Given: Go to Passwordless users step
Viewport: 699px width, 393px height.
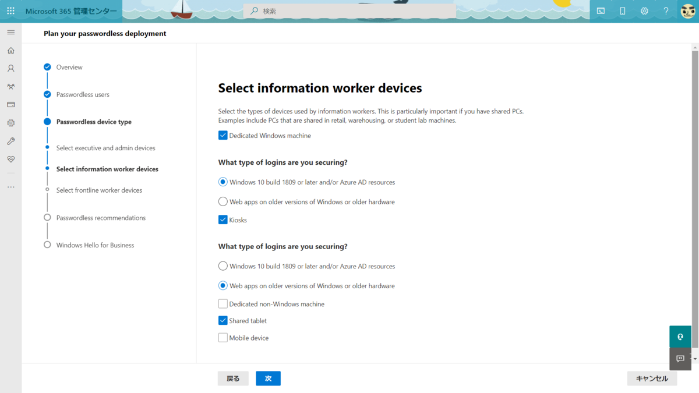Looking at the screenshot, I should pyautogui.click(x=83, y=94).
